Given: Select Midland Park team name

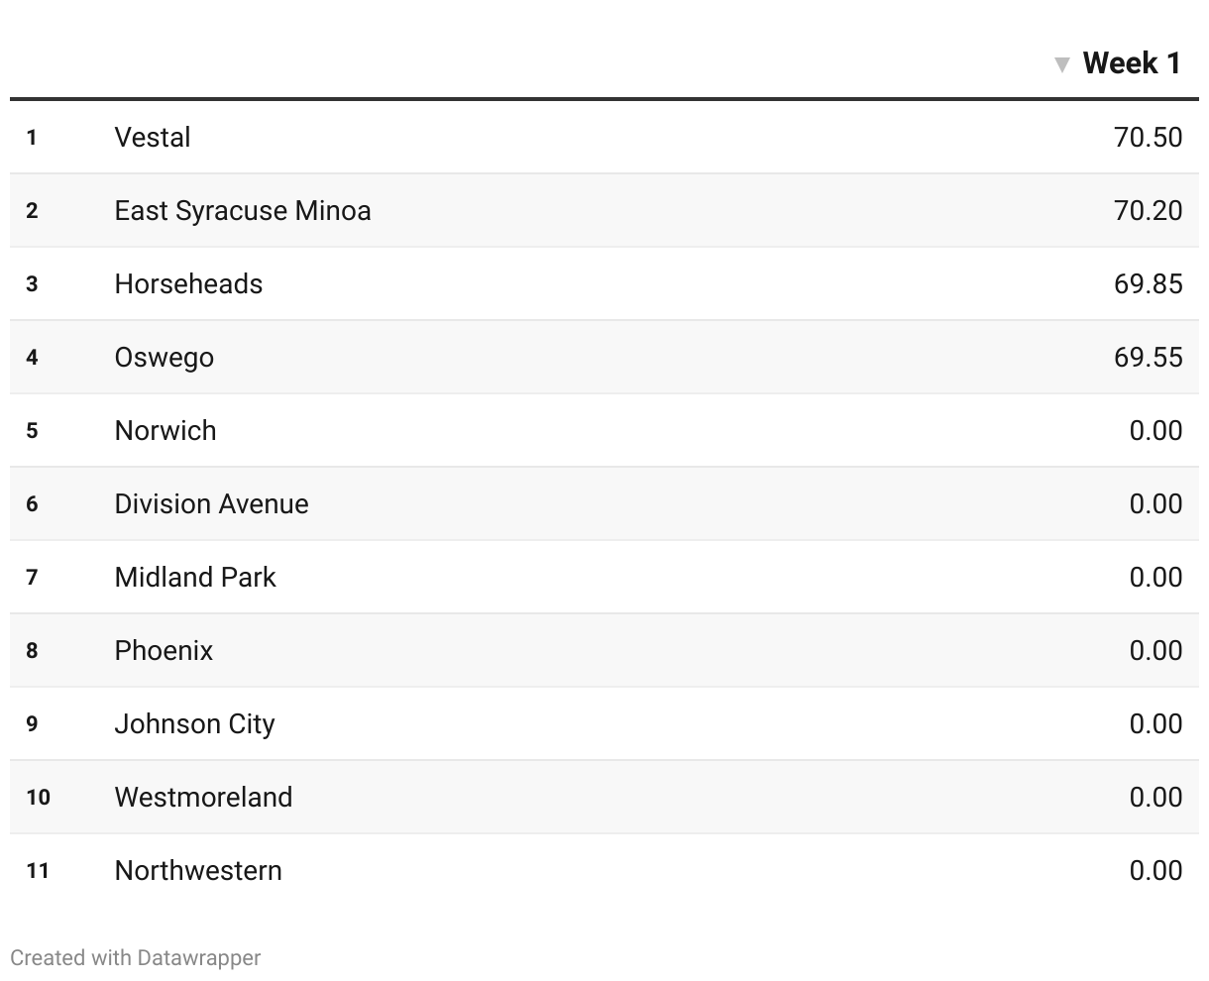Looking at the screenshot, I should (195, 577).
